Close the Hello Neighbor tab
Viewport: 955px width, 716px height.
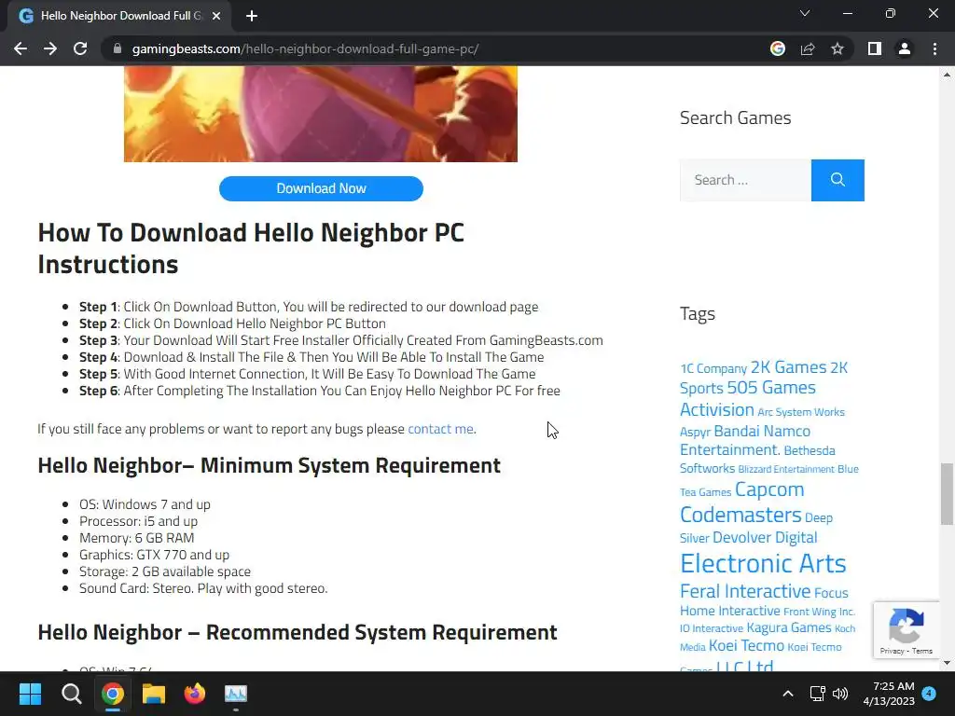point(216,16)
